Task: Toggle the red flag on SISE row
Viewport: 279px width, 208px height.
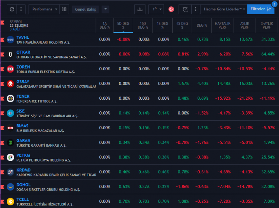Action: click(x=2, y=113)
